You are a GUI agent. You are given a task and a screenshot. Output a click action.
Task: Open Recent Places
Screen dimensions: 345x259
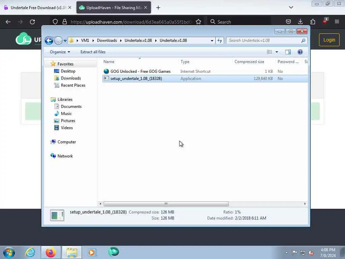pyautogui.click(x=73, y=85)
